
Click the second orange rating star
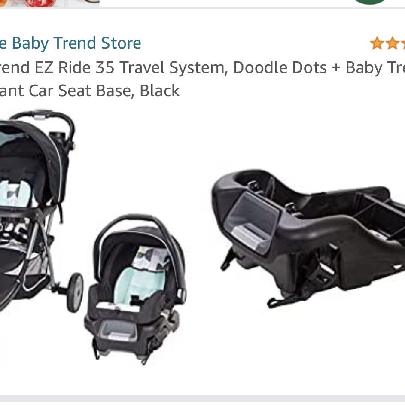[x=393, y=43]
